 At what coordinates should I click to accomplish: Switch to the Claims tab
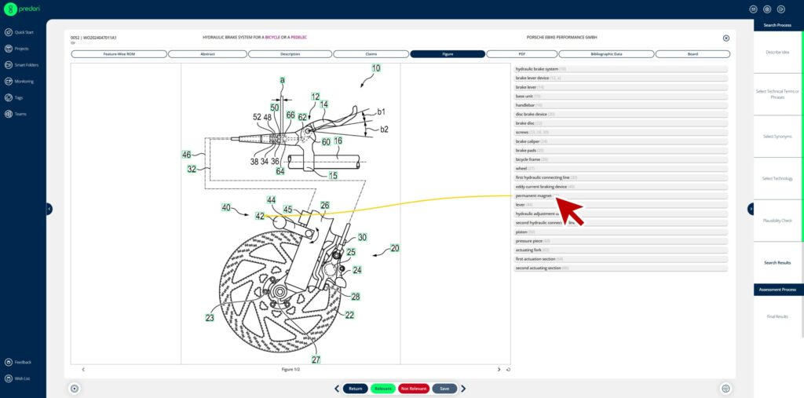[370, 54]
